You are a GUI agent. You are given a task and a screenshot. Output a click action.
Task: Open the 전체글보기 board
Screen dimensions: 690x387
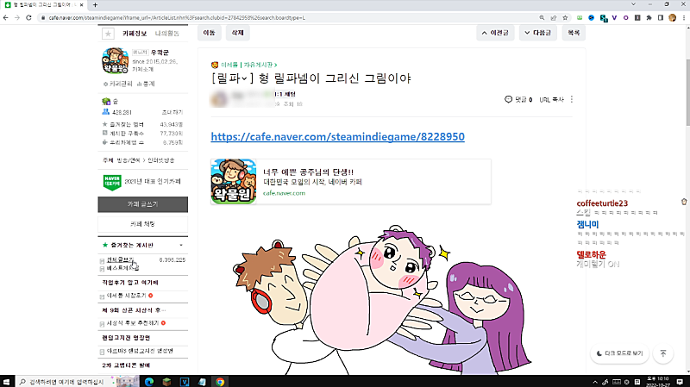[120, 260]
